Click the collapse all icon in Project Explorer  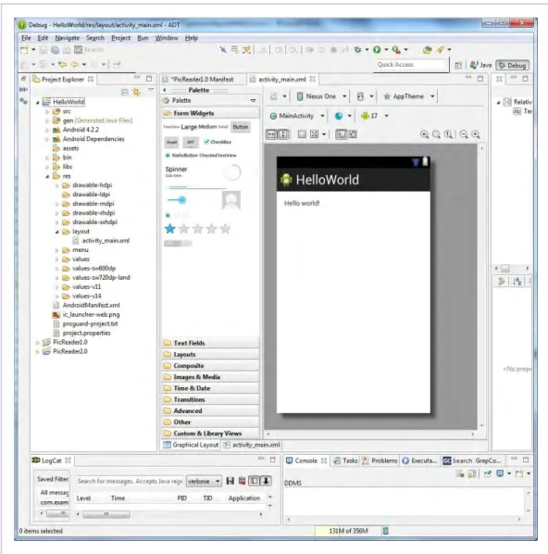pos(125,93)
